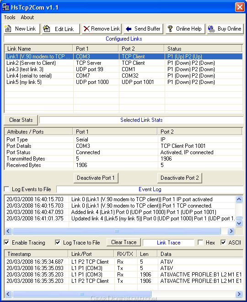This screenshot has height=302, width=247.
Task: Uncheck Log Trace to File
Action: point(58,243)
